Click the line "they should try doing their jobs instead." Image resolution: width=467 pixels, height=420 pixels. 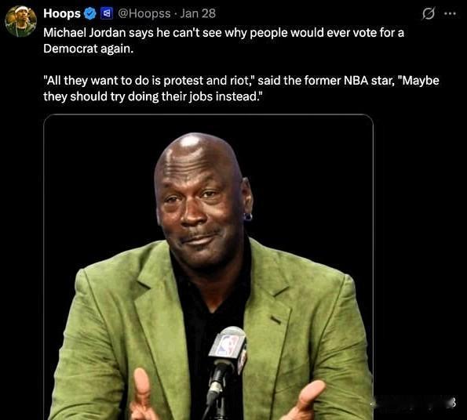(153, 96)
